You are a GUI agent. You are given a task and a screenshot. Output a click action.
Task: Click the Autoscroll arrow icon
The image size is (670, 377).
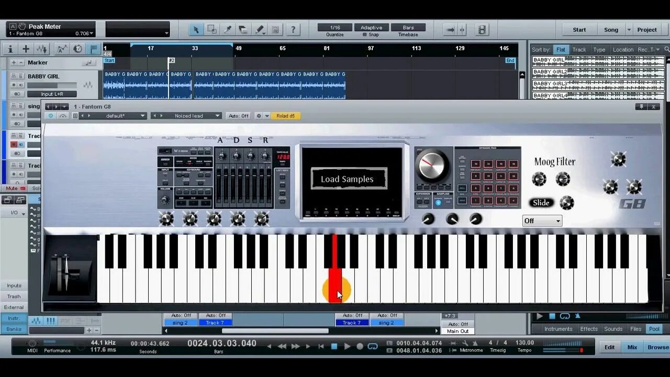450,30
